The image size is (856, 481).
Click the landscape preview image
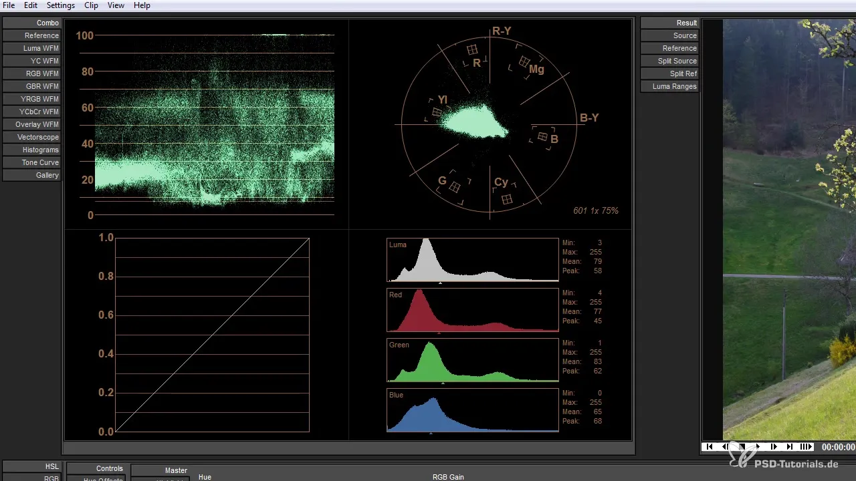(x=789, y=229)
